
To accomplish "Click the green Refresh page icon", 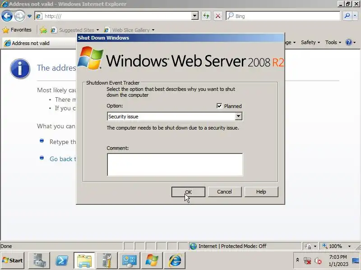I will point(206,16).
